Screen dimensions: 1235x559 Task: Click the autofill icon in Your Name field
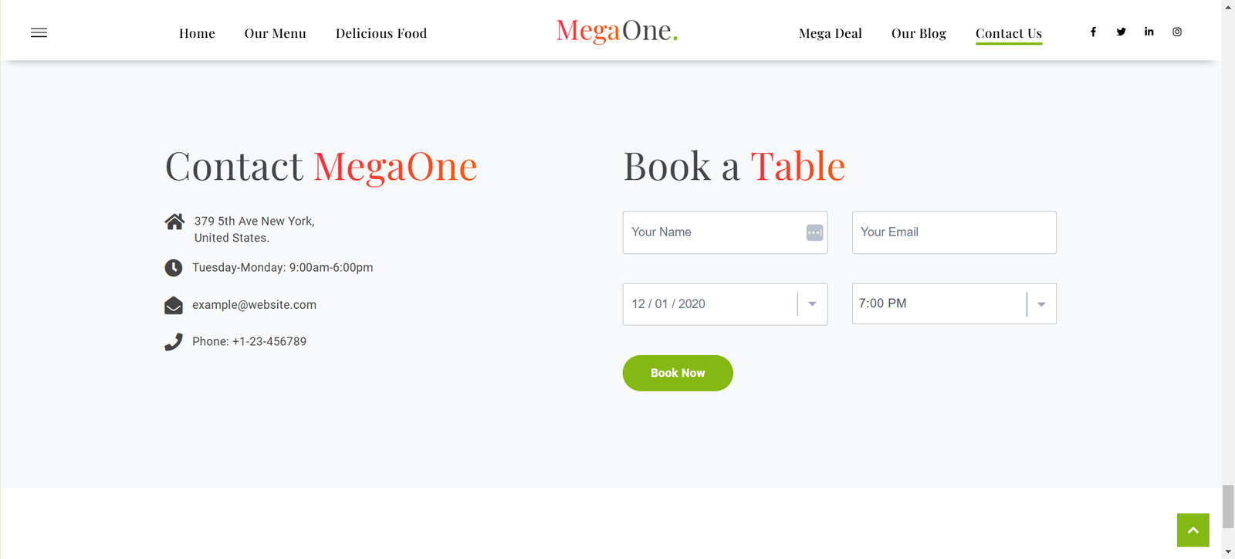814,232
